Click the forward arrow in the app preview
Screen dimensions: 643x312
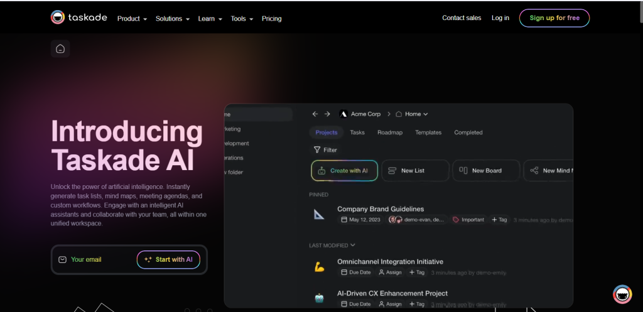point(327,114)
